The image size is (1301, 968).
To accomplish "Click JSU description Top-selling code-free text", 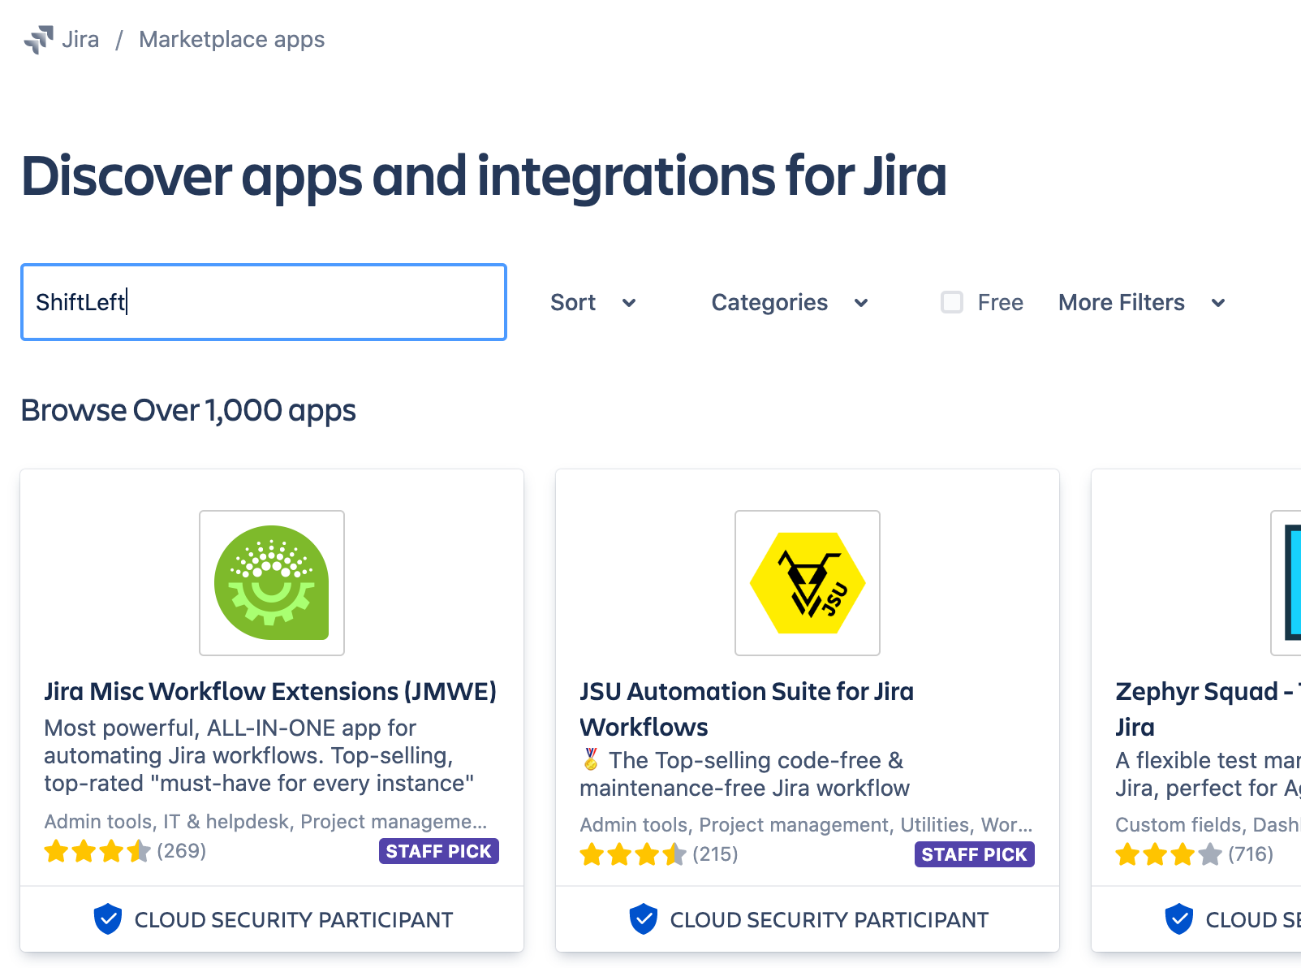I will pos(744,774).
